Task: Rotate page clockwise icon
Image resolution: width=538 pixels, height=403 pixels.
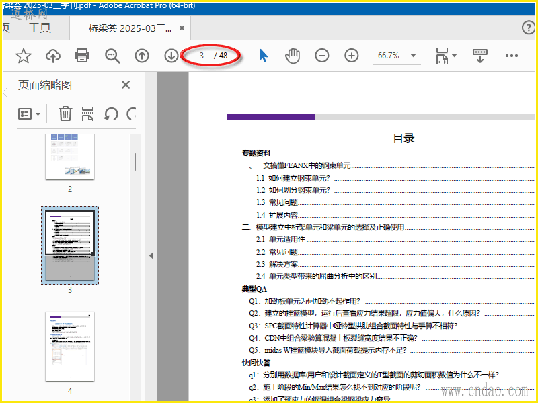Action: click(131, 114)
